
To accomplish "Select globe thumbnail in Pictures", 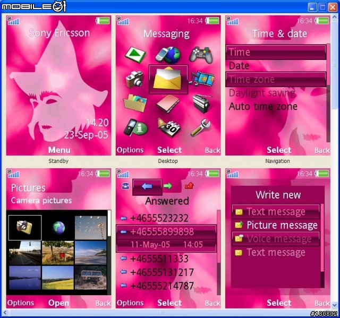I will point(58,228).
